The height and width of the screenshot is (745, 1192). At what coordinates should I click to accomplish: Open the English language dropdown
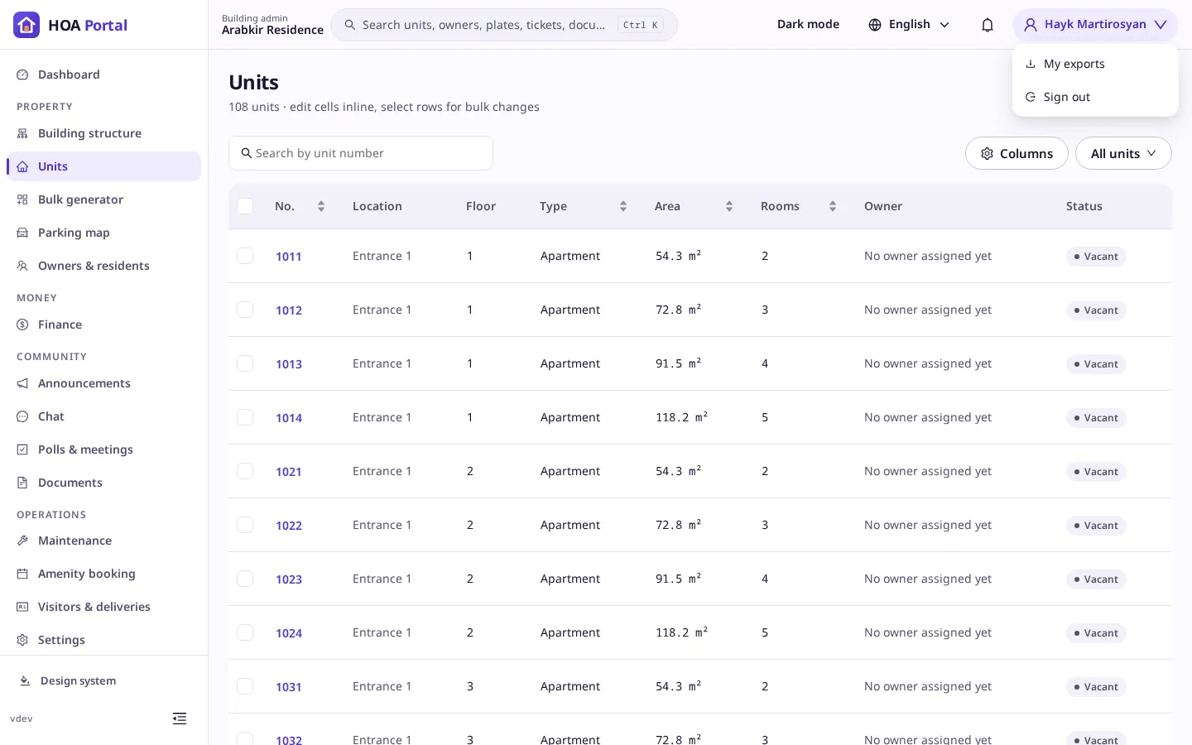pos(909,25)
